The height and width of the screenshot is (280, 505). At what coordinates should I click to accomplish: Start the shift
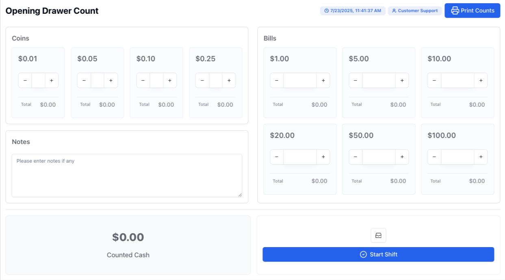378,254
